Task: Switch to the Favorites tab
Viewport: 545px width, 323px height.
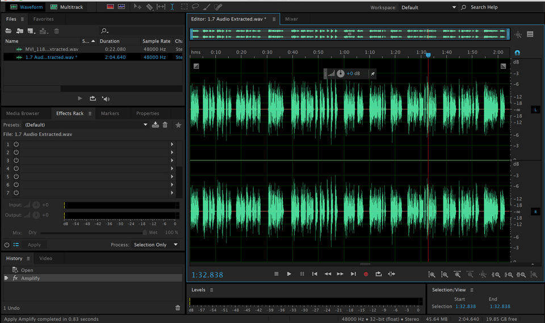Action: point(44,19)
